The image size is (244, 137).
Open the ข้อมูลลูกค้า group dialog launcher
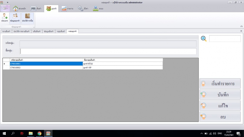[x=34, y=27]
